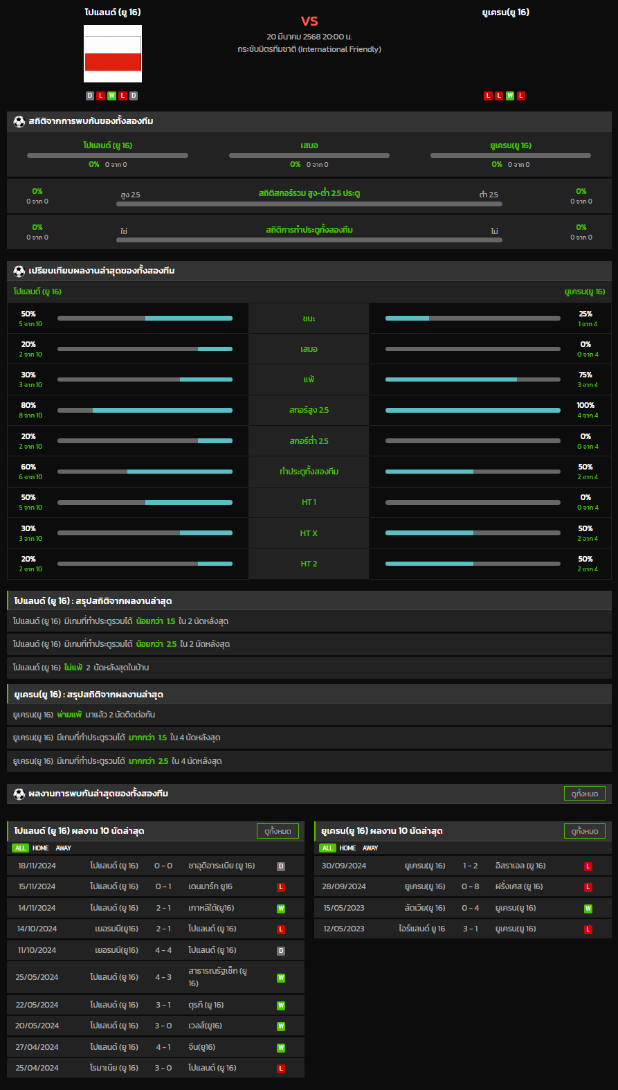Select HOME filter in Ukraine last 10 matches
Image resolution: width=618 pixels, height=1090 pixels.
(x=347, y=848)
